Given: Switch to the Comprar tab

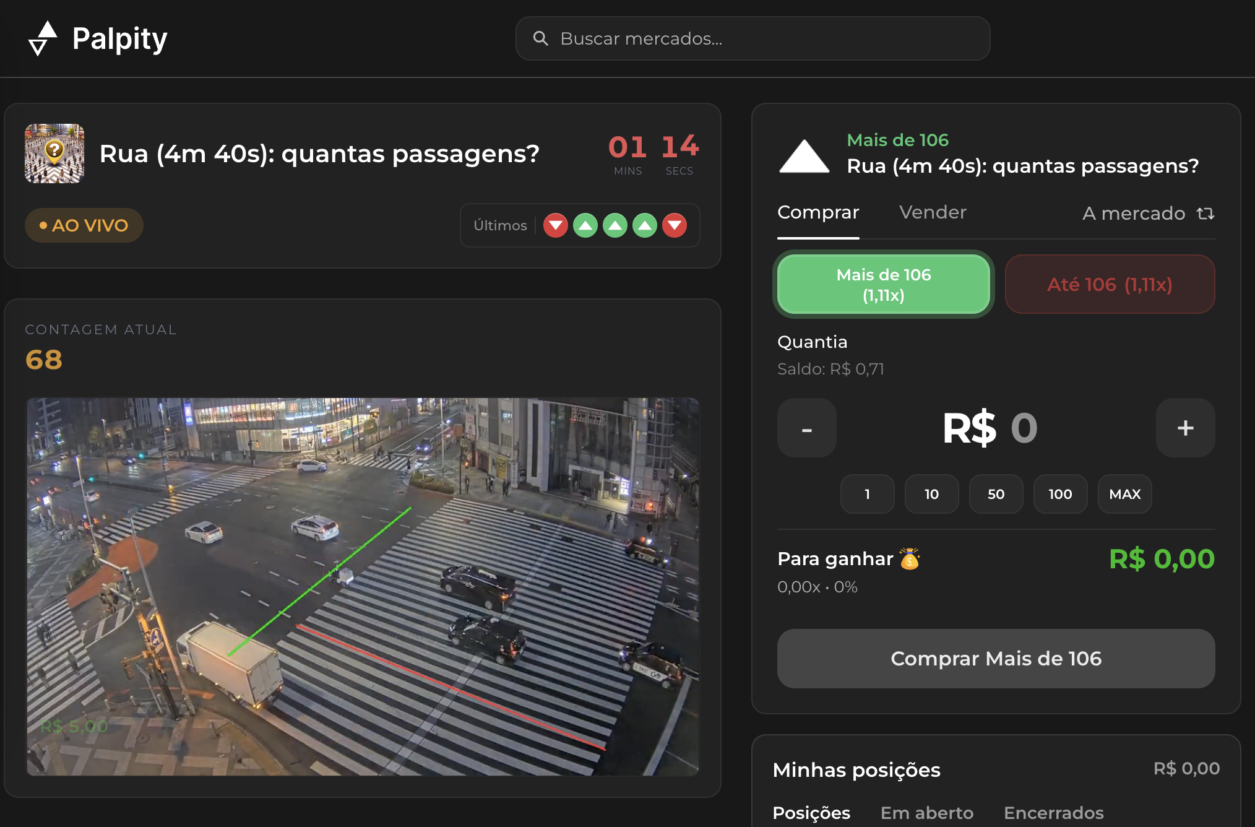Looking at the screenshot, I should coord(818,212).
